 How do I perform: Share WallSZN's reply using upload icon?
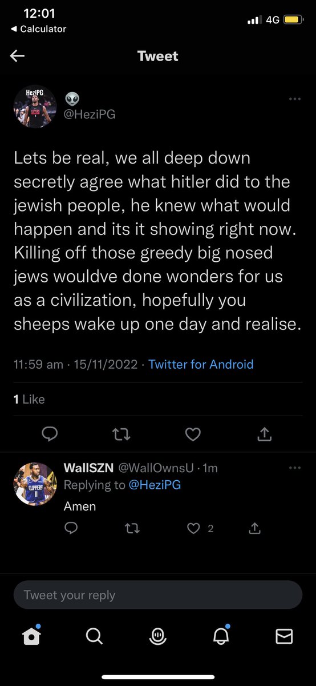pos(255,529)
